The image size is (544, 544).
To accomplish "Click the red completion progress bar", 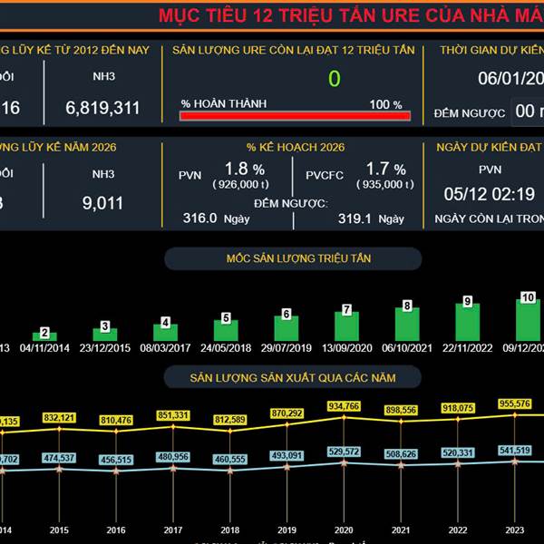I will pyautogui.click(x=295, y=116).
